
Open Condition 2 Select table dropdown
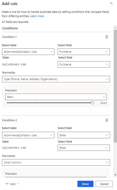click(x=28, y=135)
